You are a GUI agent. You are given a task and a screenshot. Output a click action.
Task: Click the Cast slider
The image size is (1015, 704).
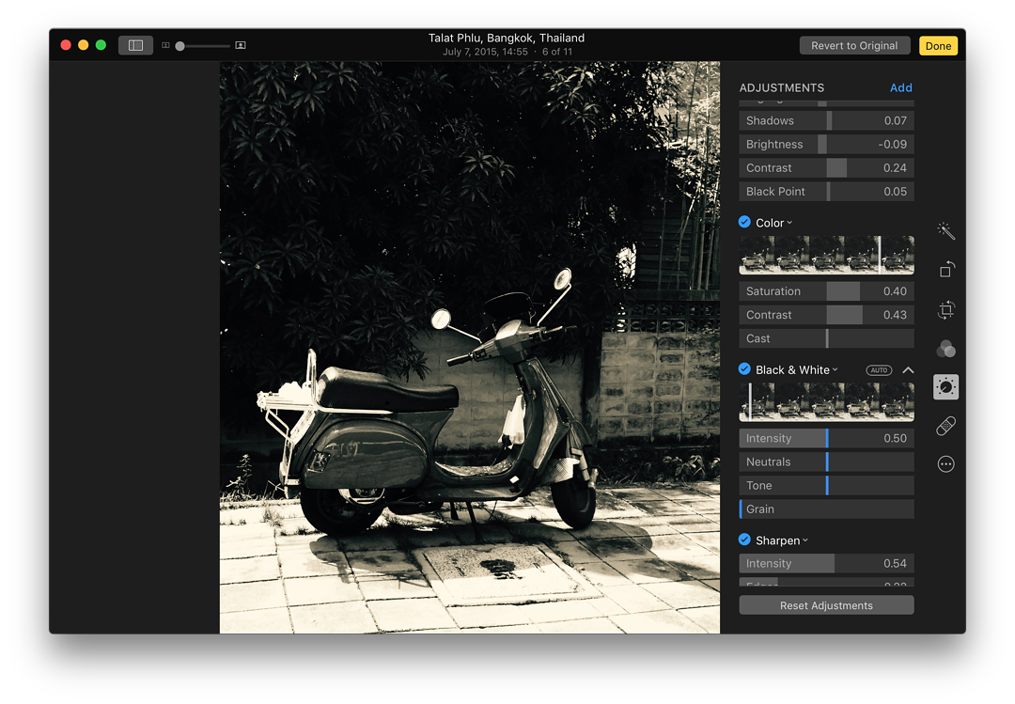point(826,338)
